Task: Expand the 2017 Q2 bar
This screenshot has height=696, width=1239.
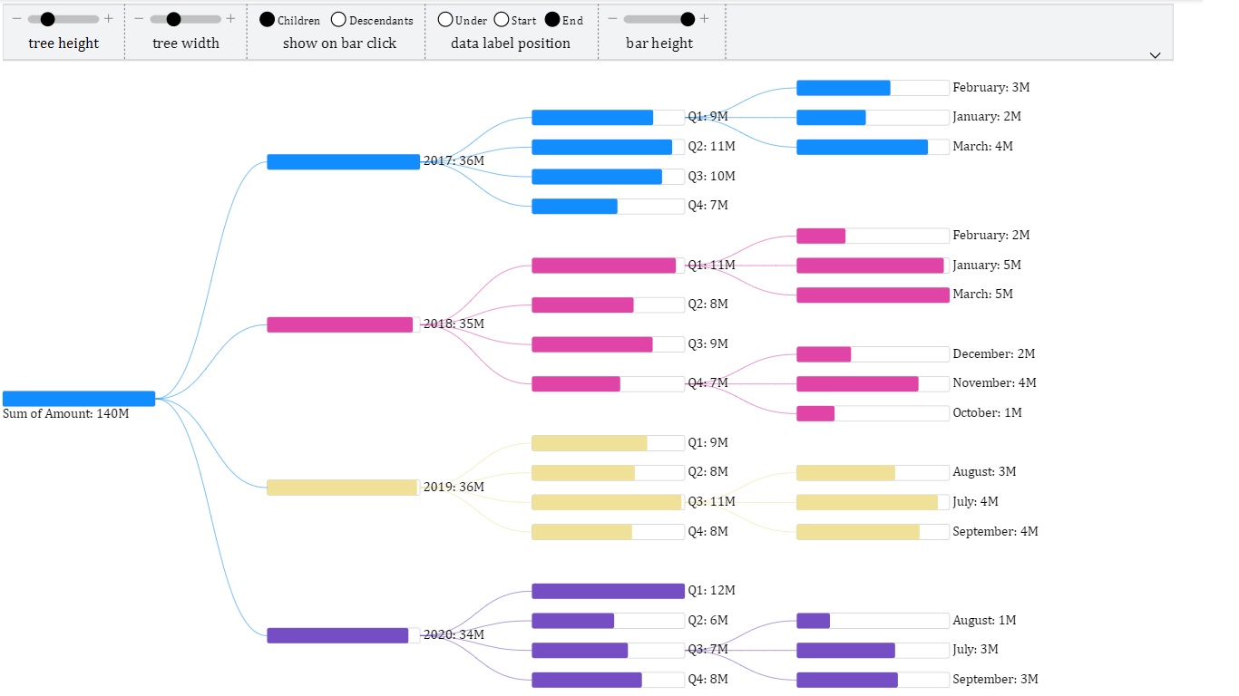Action: [608, 147]
